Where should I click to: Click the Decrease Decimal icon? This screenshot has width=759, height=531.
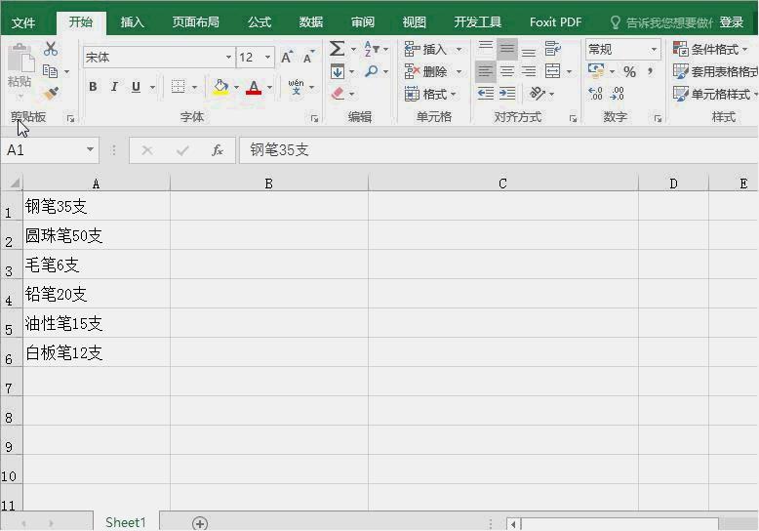(x=618, y=93)
